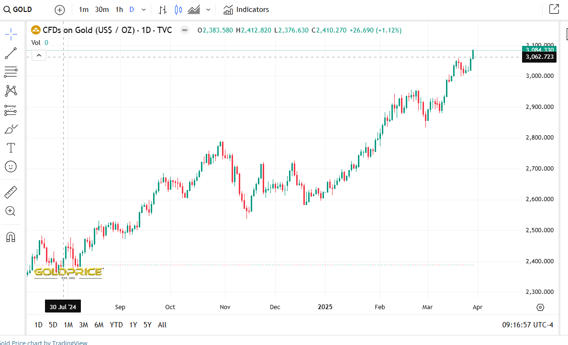Viewport: 568px width, 345px height.
Task: Open the Gold Price chart by TradingView link
Action: click(44, 342)
